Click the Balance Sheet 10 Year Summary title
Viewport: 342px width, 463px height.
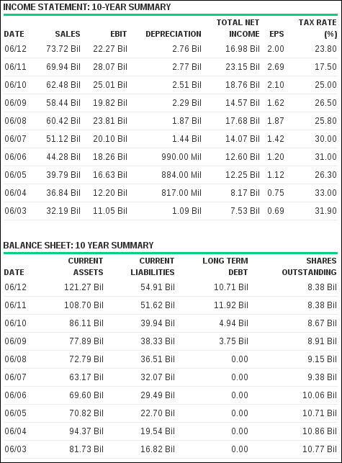point(78,246)
